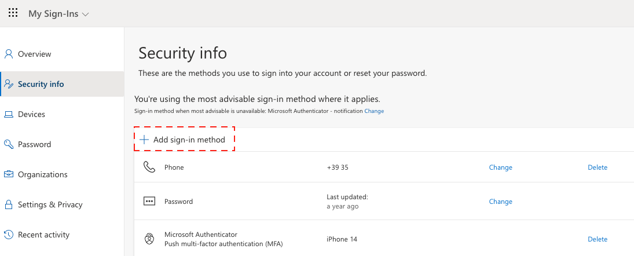Delete Microsoft Authenticator method
This screenshot has width=634, height=256.
pyautogui.click(x=598, y=239)
